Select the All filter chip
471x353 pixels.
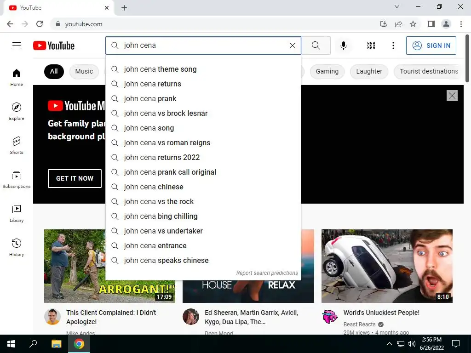54,71
